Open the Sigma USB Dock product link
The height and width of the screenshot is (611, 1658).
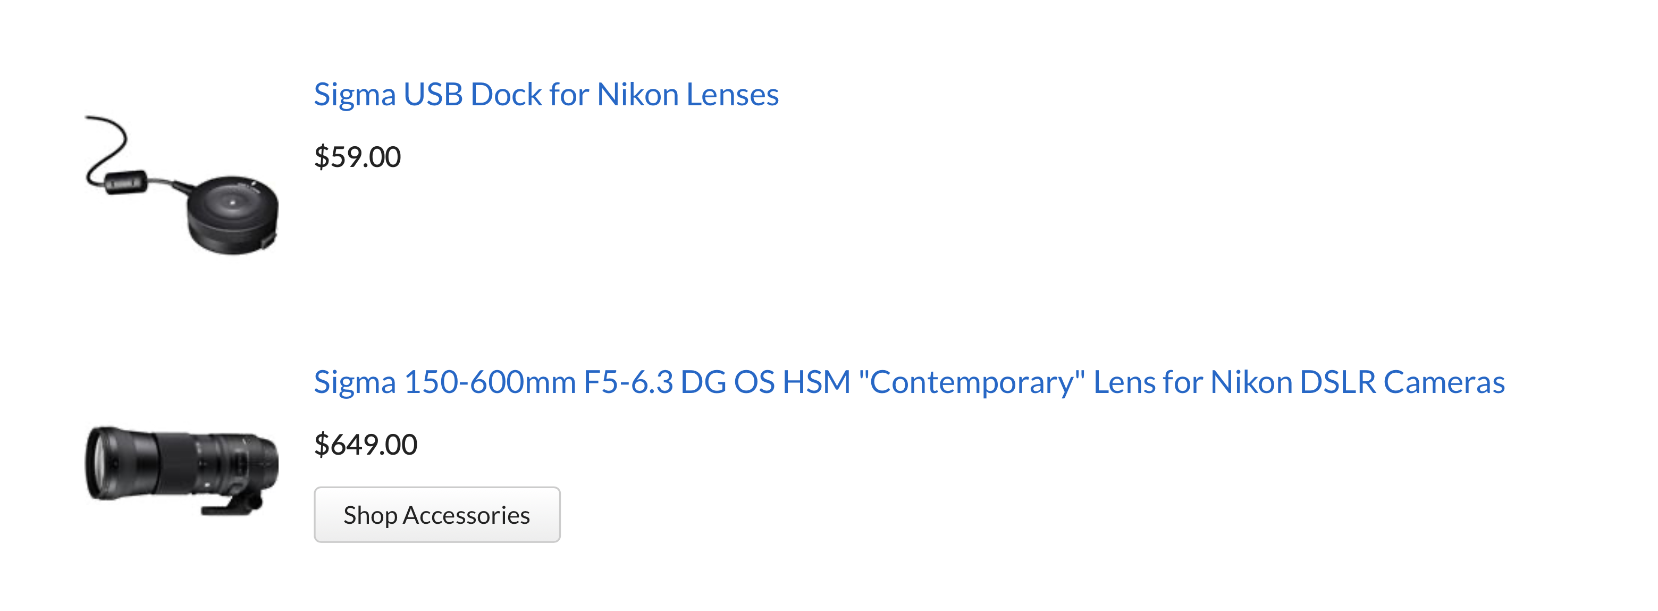[x=546, y=95]
